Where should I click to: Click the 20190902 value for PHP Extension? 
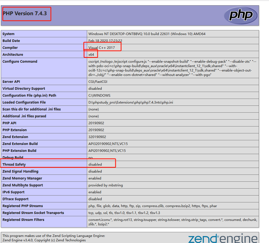[96, 130]
